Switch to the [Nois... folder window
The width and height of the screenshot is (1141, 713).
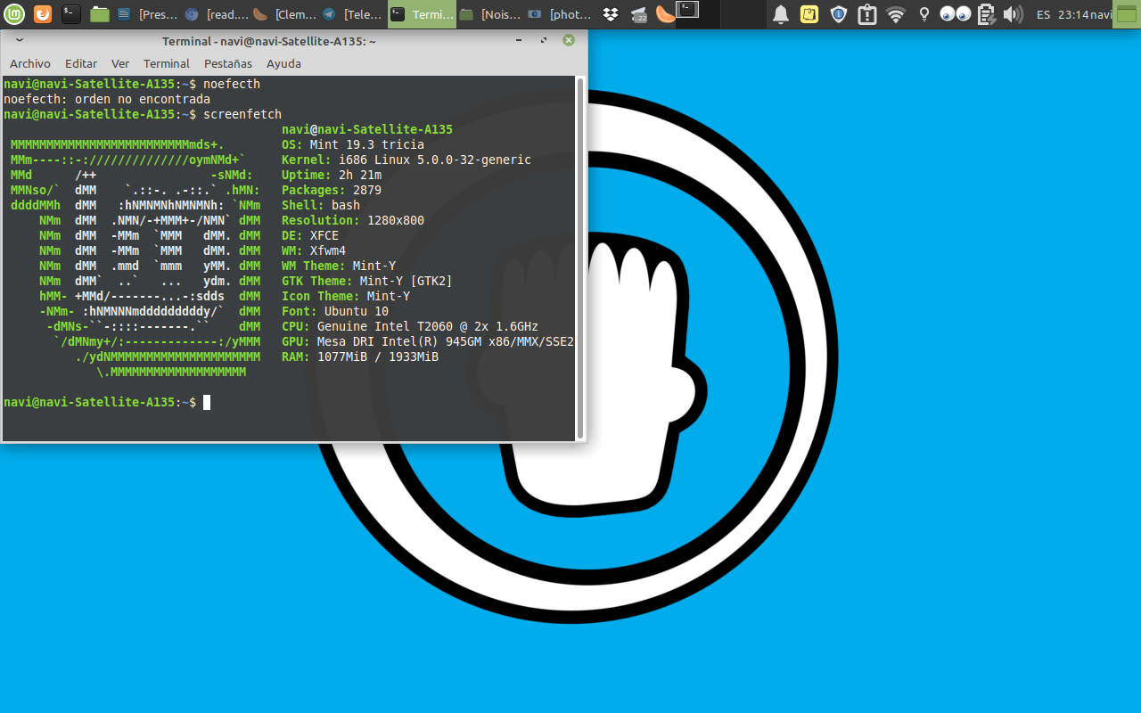[490, 14]
